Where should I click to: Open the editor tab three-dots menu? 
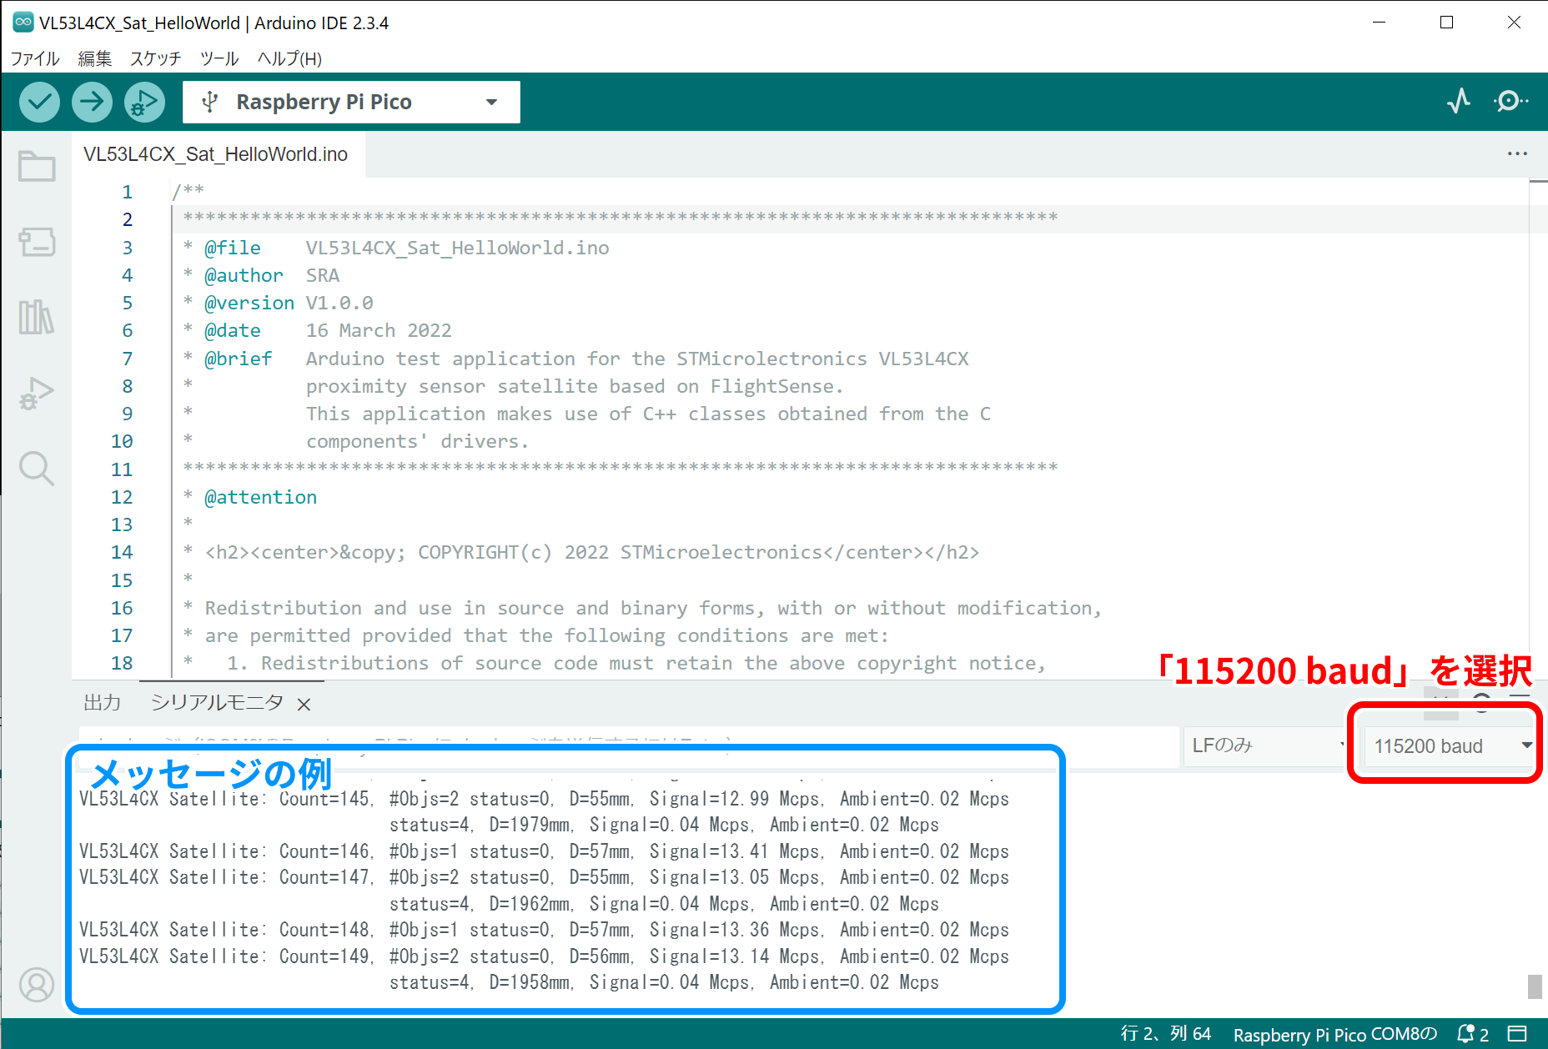coord(1517,153)
